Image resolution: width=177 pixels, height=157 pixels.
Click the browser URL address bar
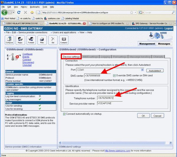(x=86, y=12)
